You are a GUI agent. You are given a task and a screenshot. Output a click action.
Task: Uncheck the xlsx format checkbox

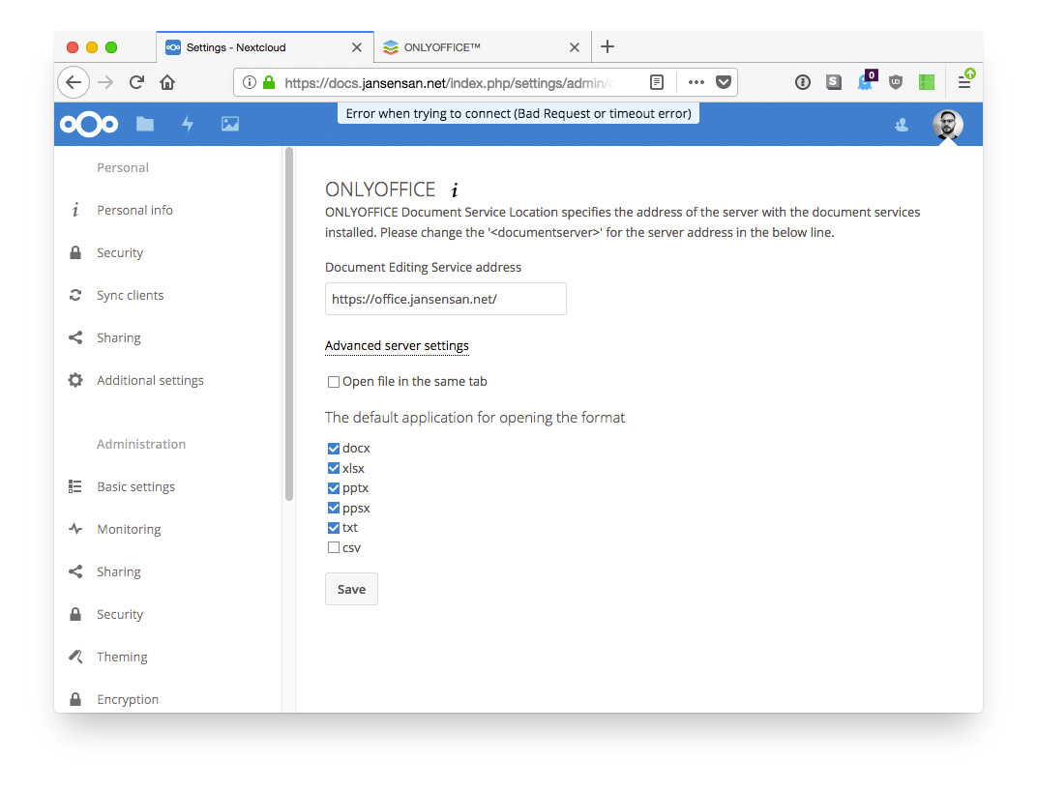point(334,468)
